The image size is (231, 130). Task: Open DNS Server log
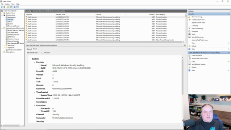pyautogui.click(x=12, y=37)
